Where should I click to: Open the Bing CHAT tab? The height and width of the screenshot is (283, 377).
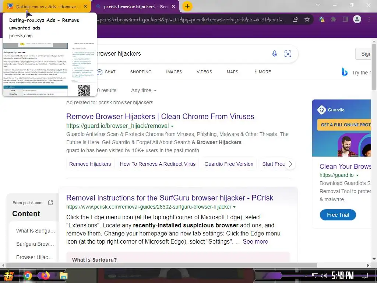coord(106,72)
